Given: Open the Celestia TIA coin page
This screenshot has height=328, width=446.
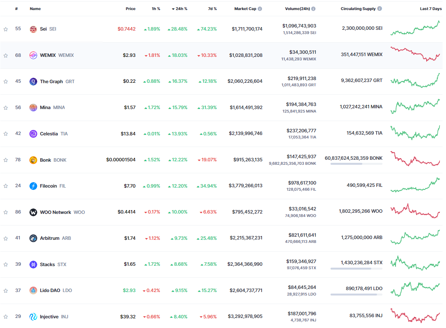Looking at the screenshot, I should (54, 134).
